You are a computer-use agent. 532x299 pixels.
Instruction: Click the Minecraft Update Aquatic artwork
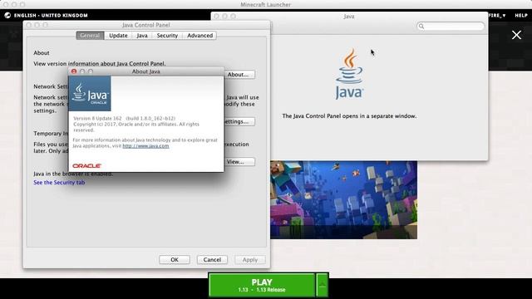click(343, 199)
